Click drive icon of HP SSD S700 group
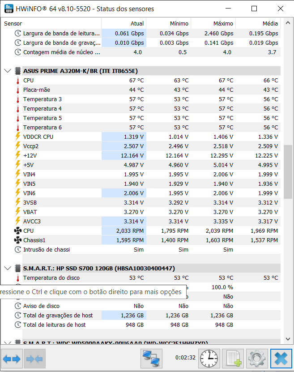 click(x=18, y=268)
